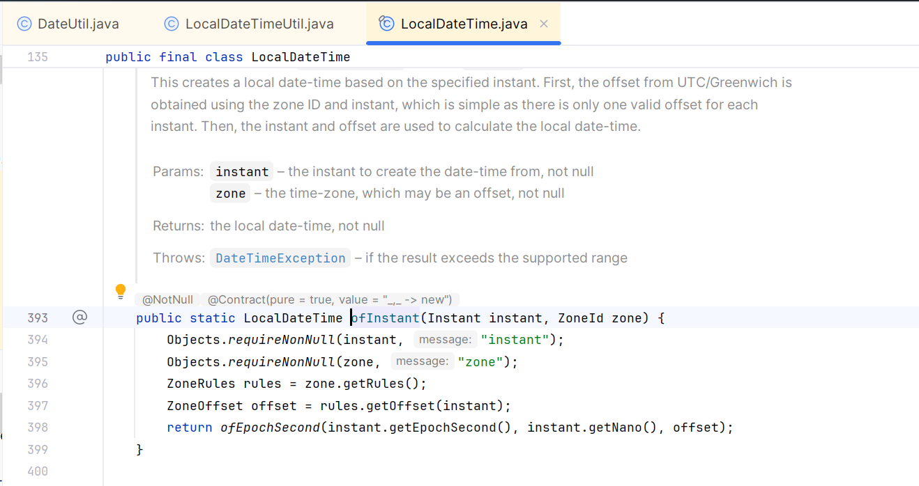
Task: Close the LocalDateTime.java tab
Action: pos(543,23)
